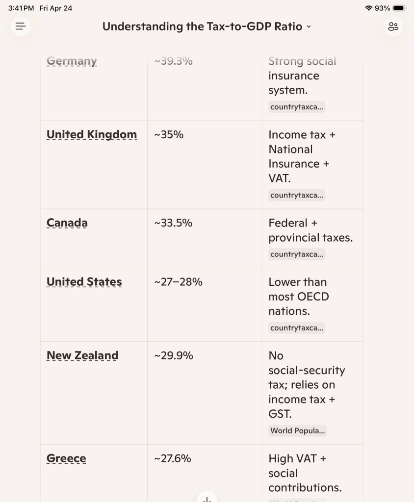This screenshot has height=502, width=414.
Task: Tap the Canada country link
Action: (x=67, y=223)
